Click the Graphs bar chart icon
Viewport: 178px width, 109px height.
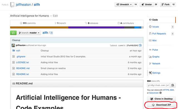(x=150, y=57)
